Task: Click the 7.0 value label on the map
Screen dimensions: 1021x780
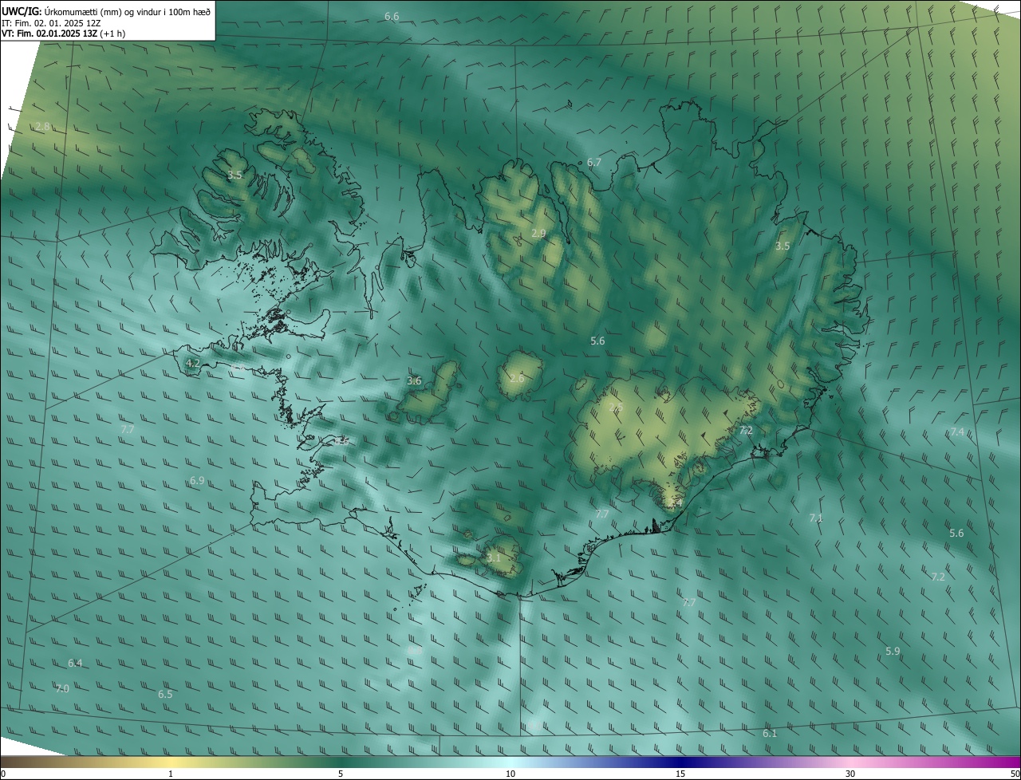Action: [62, 687]
